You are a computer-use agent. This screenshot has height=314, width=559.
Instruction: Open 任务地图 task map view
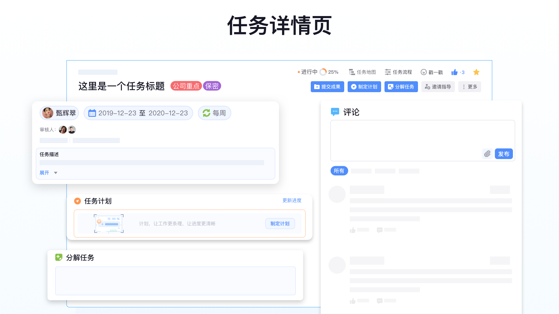(x=362, y=72)
